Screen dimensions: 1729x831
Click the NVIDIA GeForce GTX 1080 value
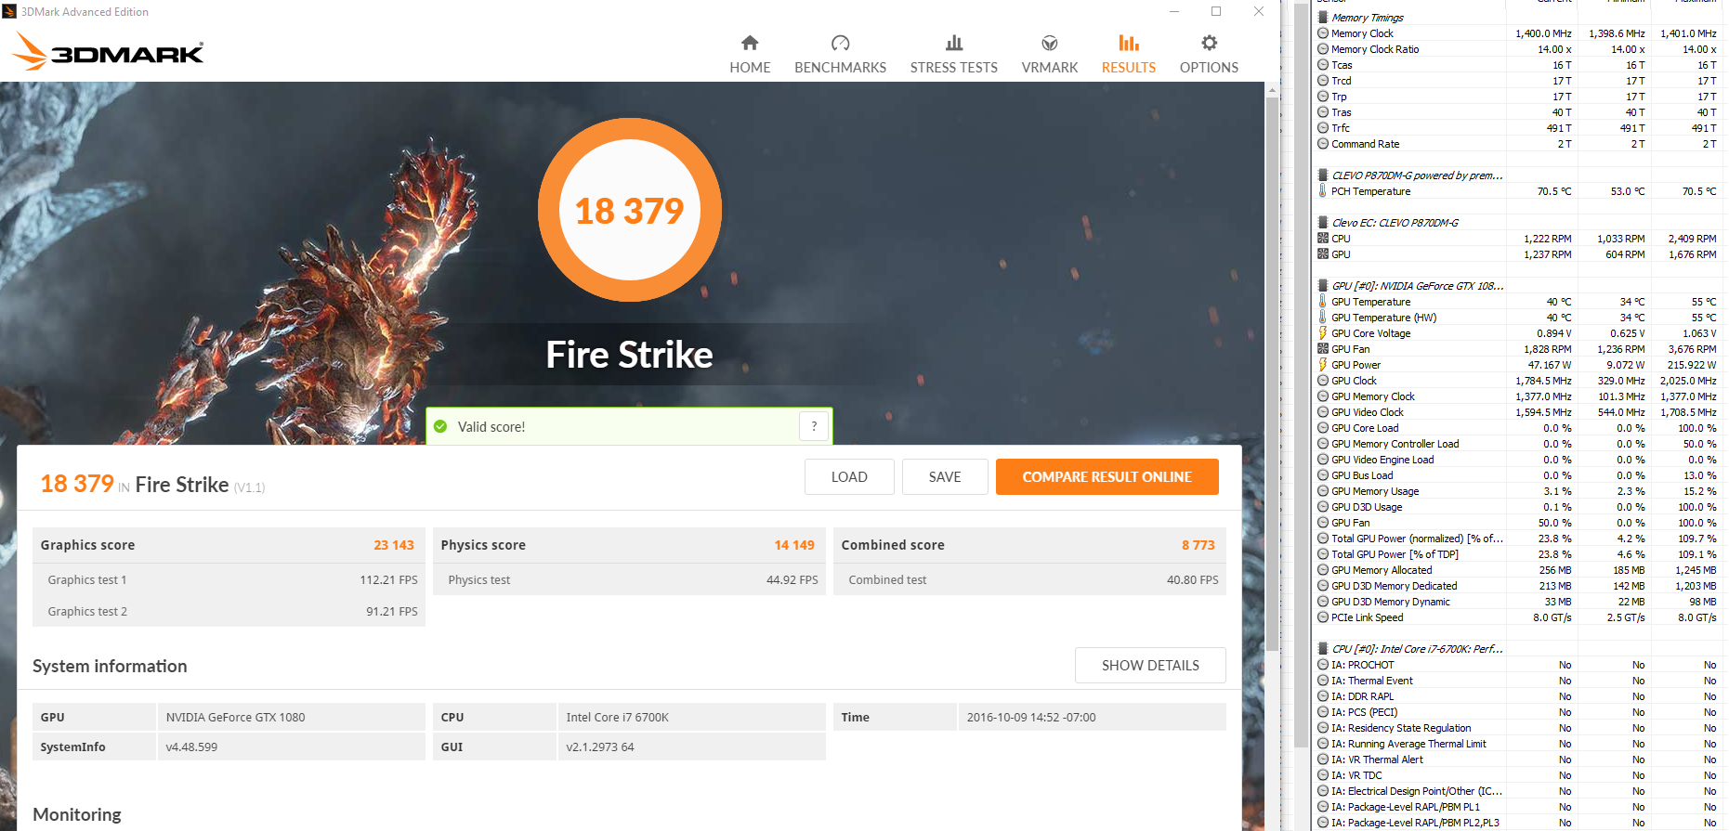tap(235, 717)
